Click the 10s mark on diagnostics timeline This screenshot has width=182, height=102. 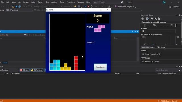tap(154, 25)
